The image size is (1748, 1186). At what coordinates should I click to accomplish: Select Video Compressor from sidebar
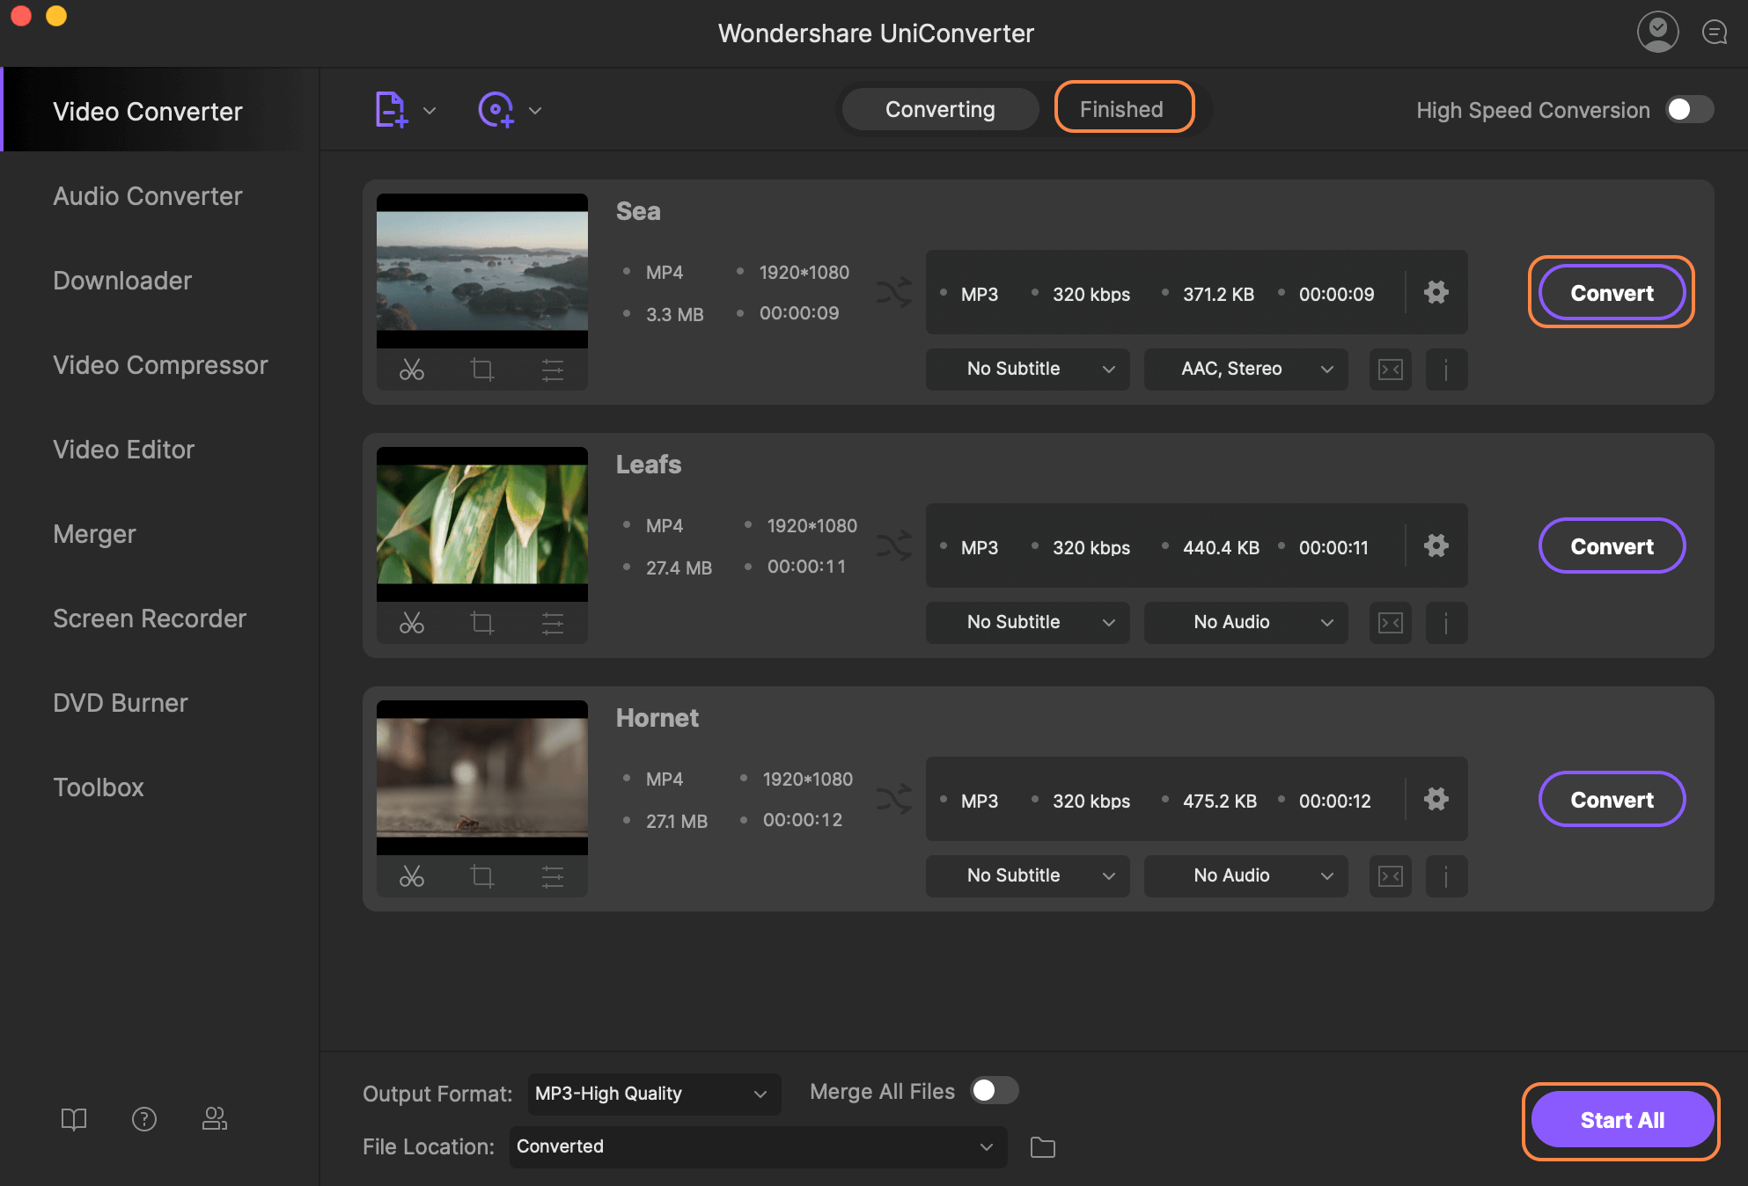point(160,362)
